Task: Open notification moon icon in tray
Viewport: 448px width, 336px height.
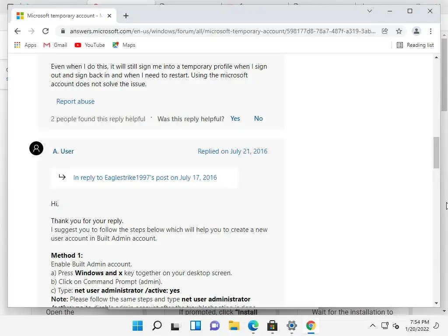Action: 436,325
